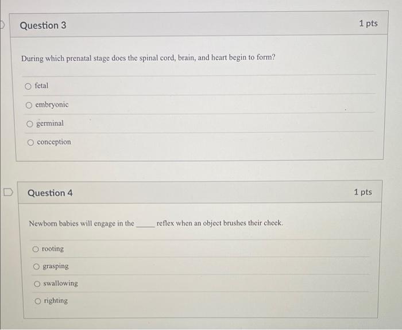The height and width of the screenshot is (330, 402).
Task: Click the Question 4 points label
Action: pos(363,192)
